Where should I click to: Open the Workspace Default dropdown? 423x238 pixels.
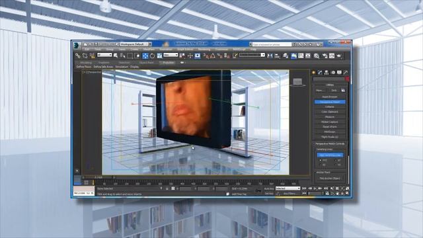(135, 44)
